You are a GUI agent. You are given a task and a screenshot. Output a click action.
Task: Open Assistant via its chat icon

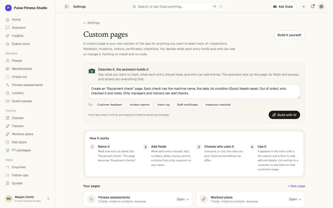(x=7, y=28)
